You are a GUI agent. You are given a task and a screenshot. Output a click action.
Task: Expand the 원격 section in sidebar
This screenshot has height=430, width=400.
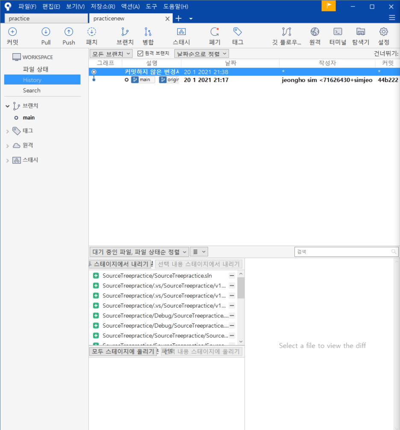(x=7, y=146)
